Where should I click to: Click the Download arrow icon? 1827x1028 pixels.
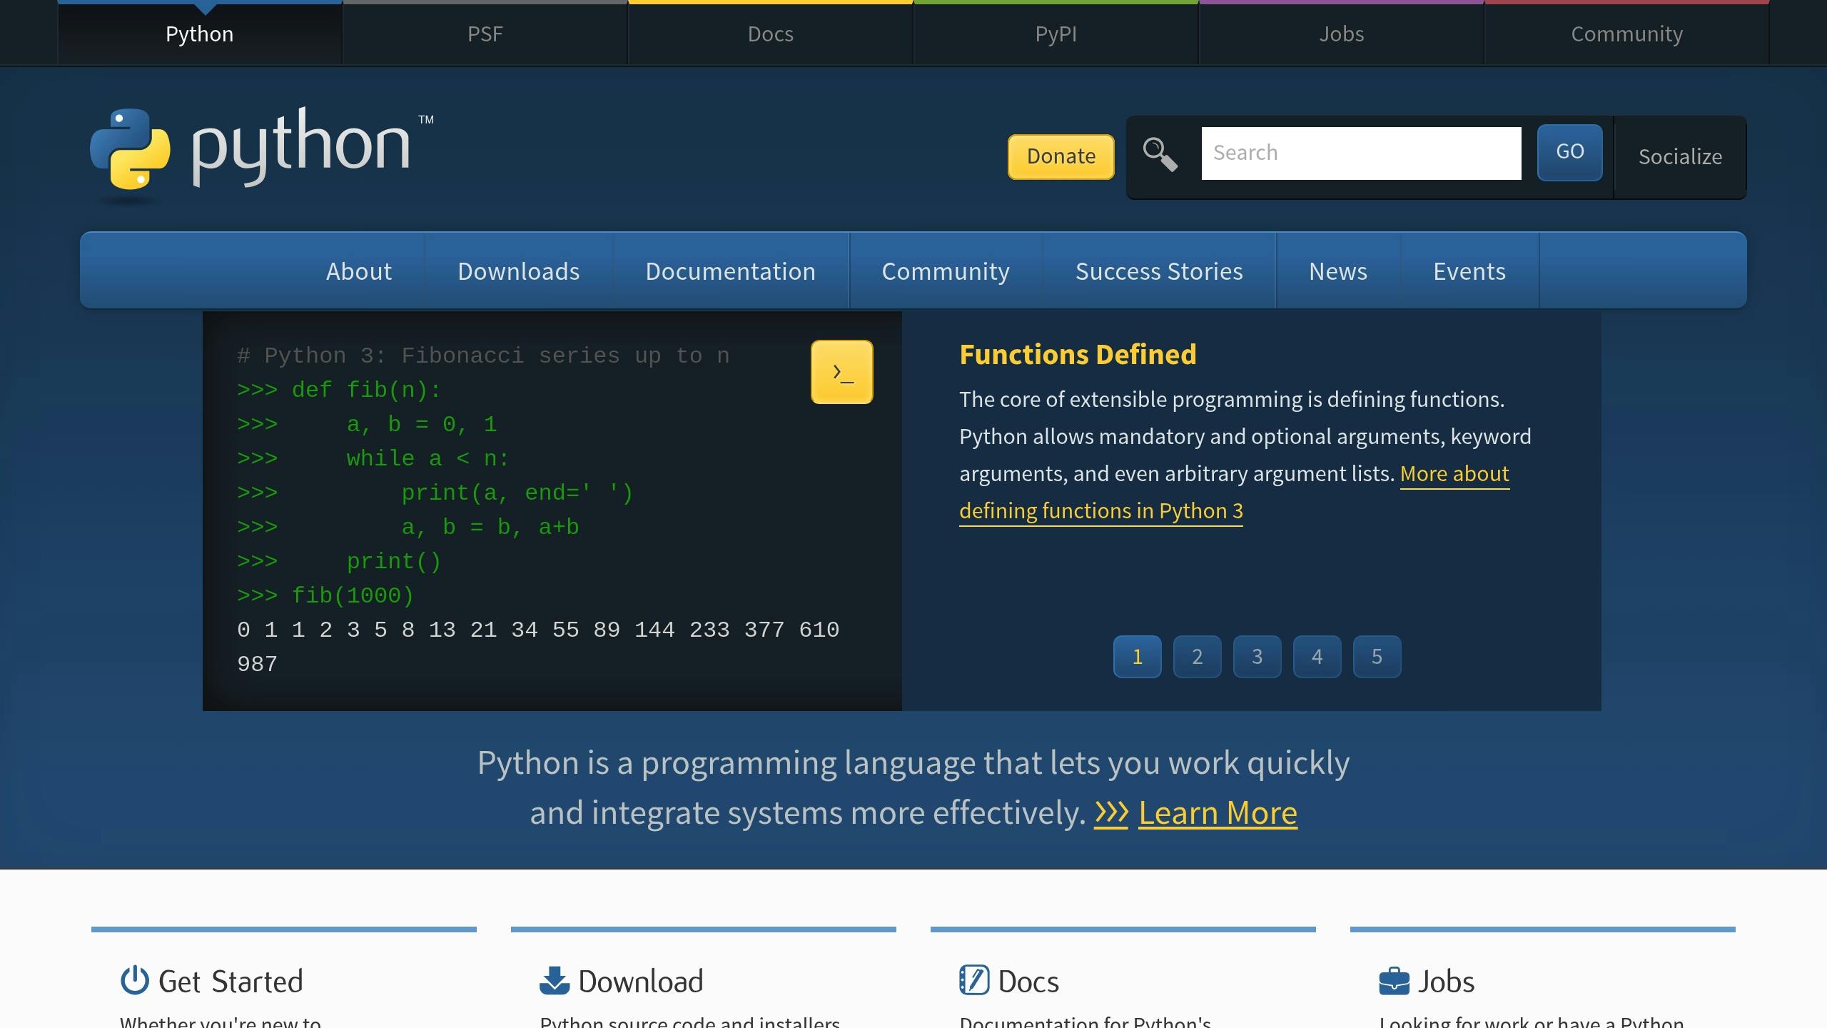tap(555, 980)
